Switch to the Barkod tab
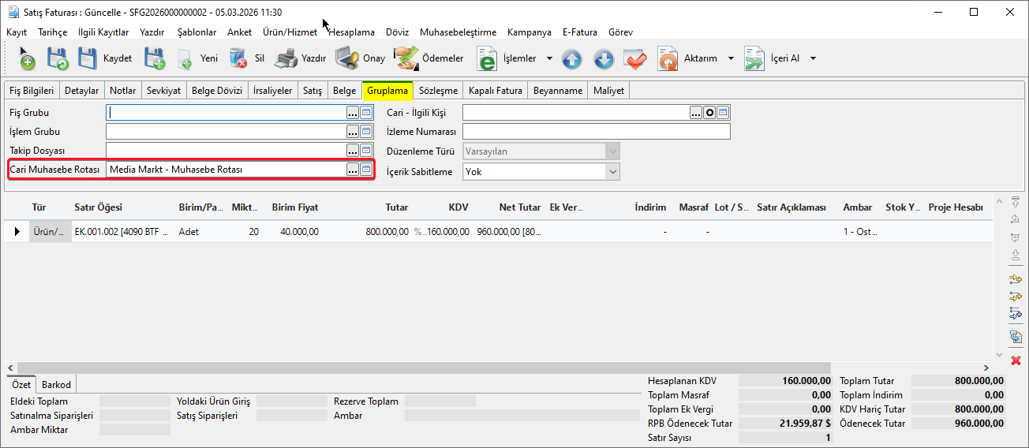 [56, 385]
